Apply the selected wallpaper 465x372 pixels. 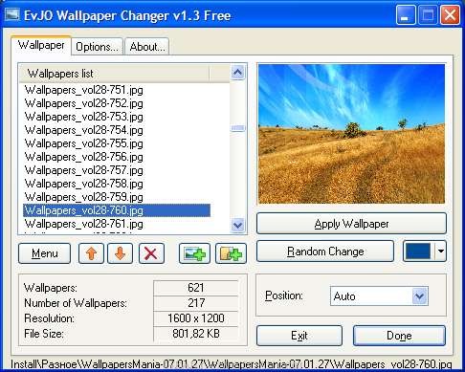(x=351, y=224)
